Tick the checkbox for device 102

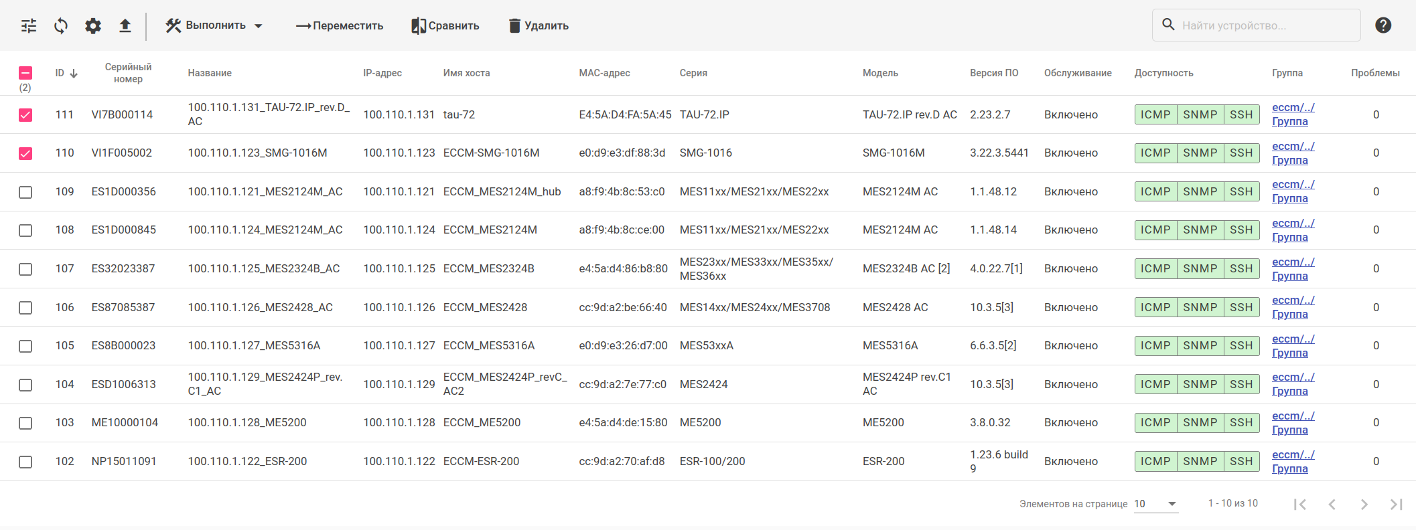point(25,462)
